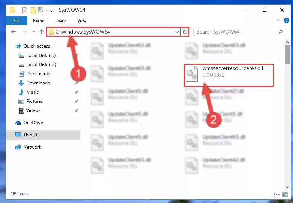Click the Properties quick access toolbar icon
Image resolution: width=293 pixels, height=203 pixels.
tap(25, 10)
